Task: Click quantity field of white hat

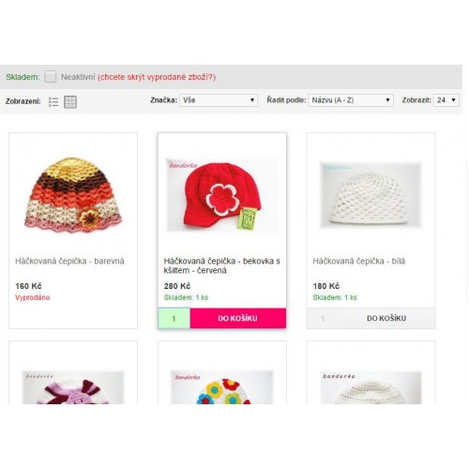Action: pos(323,318)
